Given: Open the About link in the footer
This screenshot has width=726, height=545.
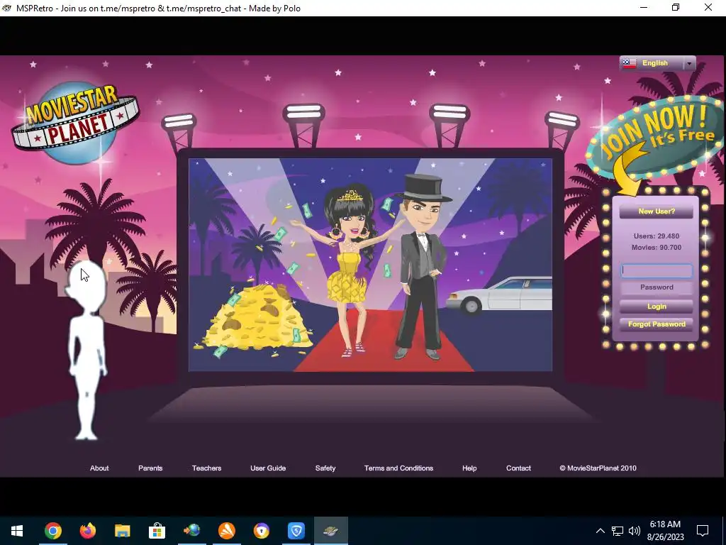Looking at the screenshot, I should click(99, 468).
